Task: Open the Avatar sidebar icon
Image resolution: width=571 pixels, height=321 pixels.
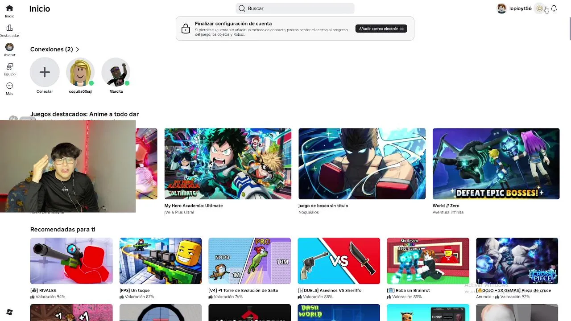Action: pos(9,47)
